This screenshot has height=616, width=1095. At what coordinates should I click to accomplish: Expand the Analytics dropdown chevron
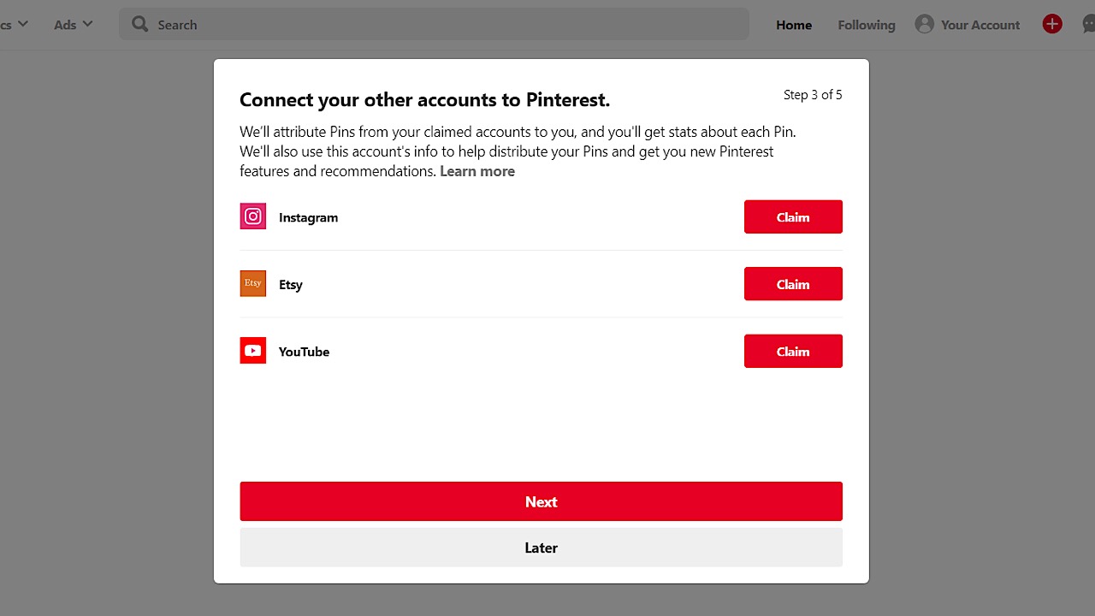[x=22, y=24]
